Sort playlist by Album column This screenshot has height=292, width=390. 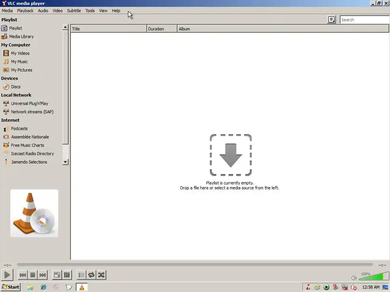click(x=283, y=29)
